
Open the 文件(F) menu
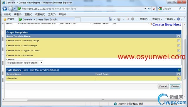(x=7, y=14)
